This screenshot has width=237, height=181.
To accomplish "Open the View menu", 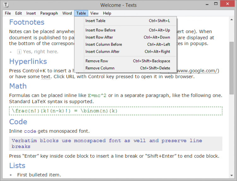I will 94,13.
